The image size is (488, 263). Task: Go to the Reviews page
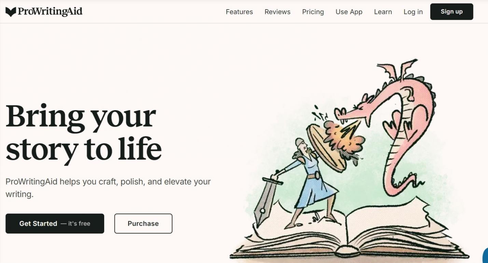[x=278, y=12]
